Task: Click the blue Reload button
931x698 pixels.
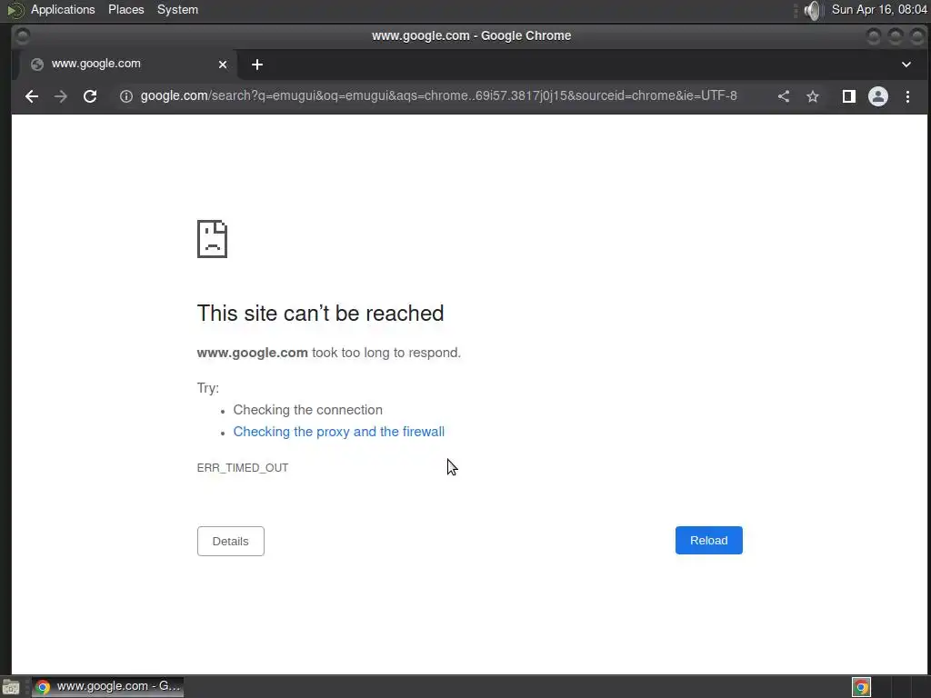Action: (709, 540)
